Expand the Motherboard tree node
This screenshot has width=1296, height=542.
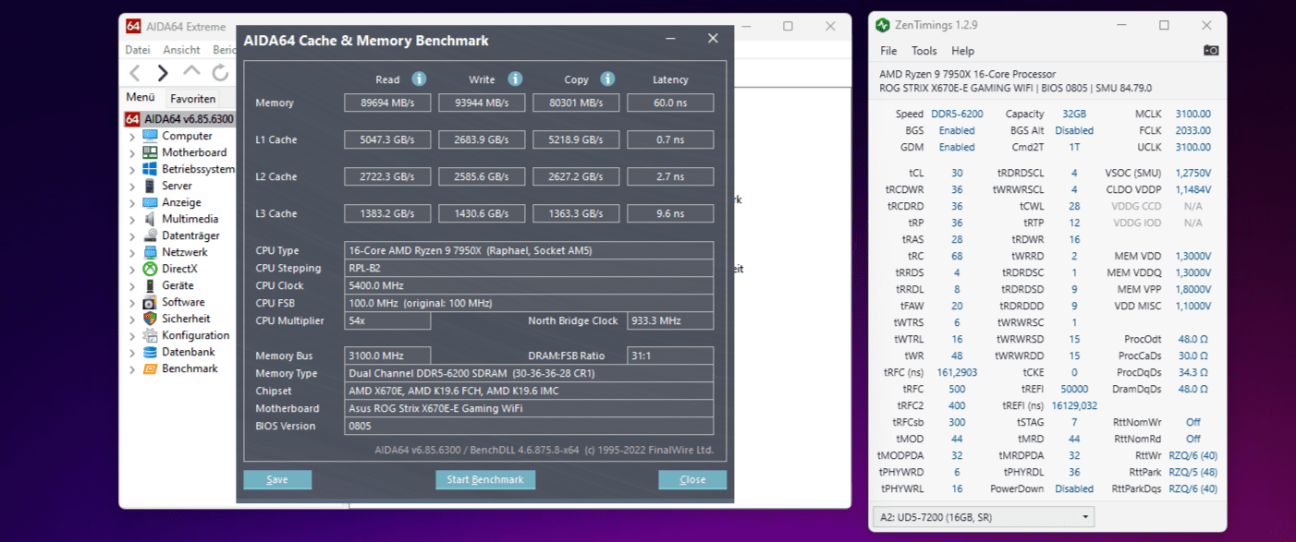point(132,153)
